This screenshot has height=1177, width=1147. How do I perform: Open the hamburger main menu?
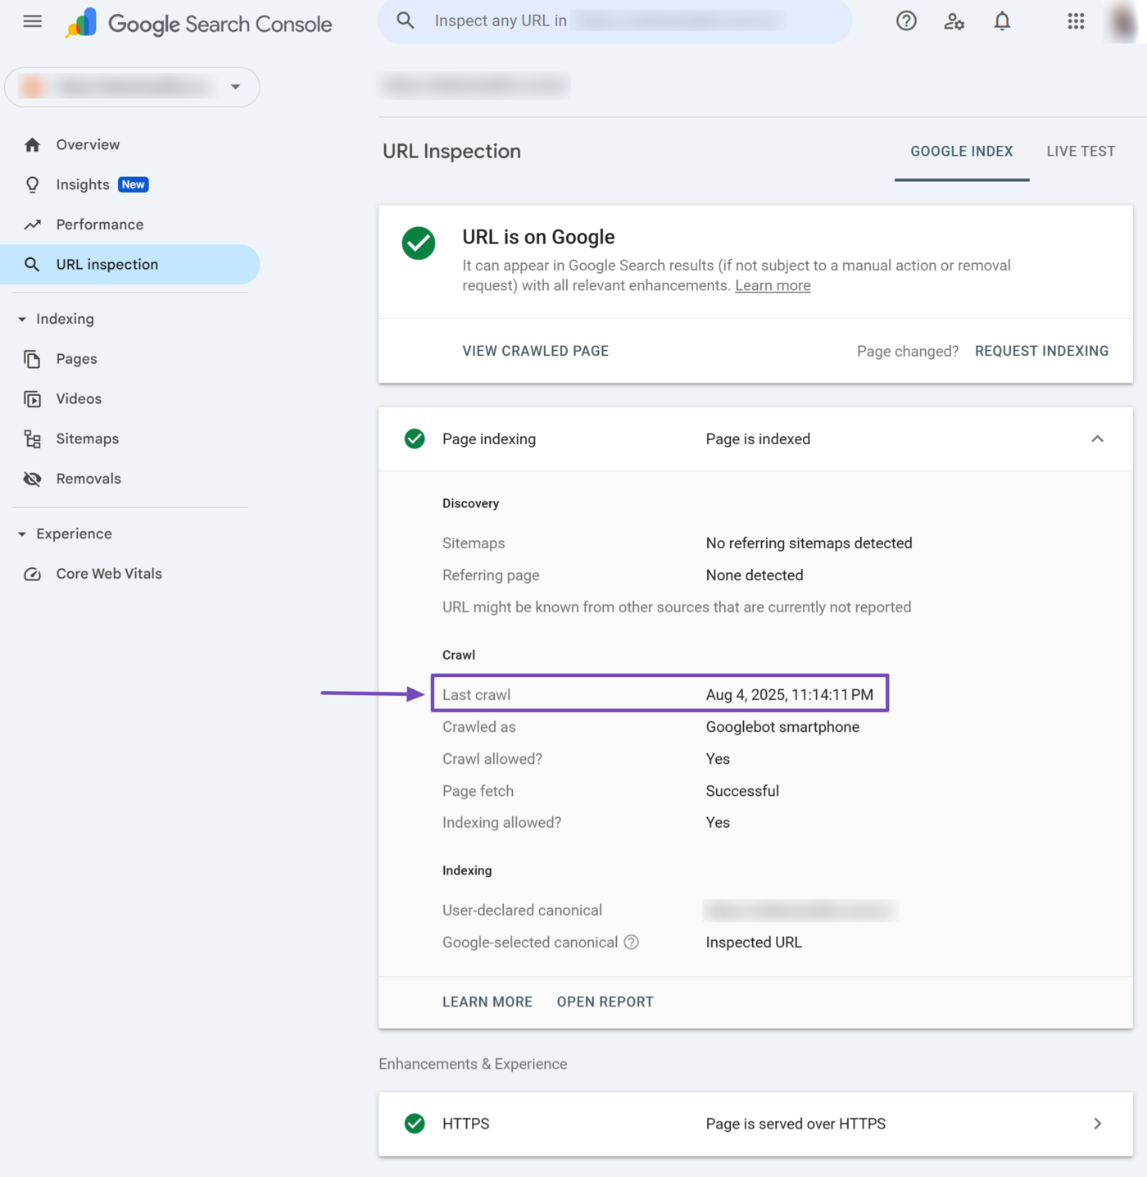tap(33, 21)
